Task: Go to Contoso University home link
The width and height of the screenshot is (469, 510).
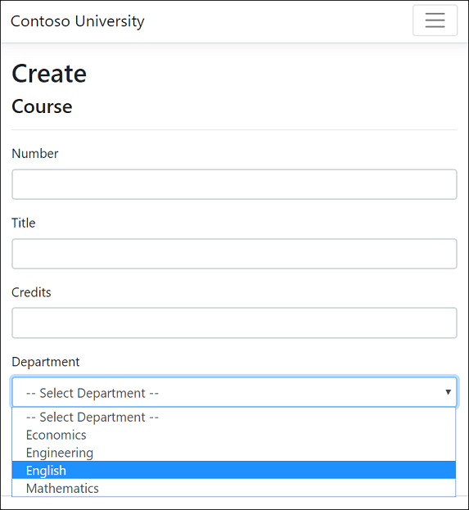Action: pyautogui.click(x=78, y=21)
